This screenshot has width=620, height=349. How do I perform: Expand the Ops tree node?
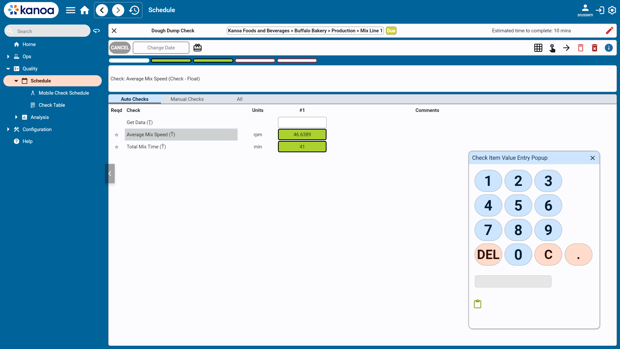tap(8, 56)
